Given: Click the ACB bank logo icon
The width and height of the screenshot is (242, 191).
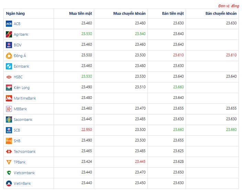Looking at the screenshot, I should pos(9,24).
